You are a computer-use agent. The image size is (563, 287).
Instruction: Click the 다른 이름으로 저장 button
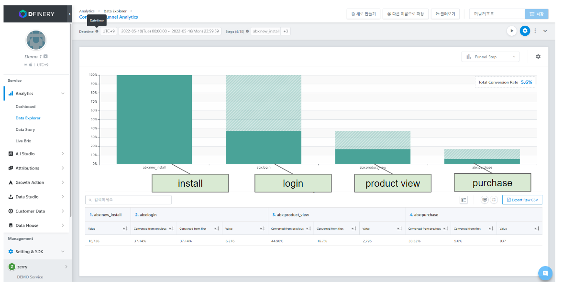click(x=405, y=14)
